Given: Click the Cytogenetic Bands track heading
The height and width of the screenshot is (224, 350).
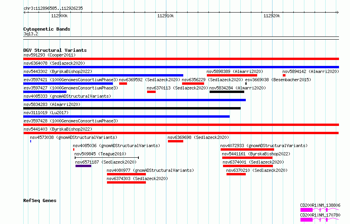Looking at the screenshot, I should coord(47,29).
